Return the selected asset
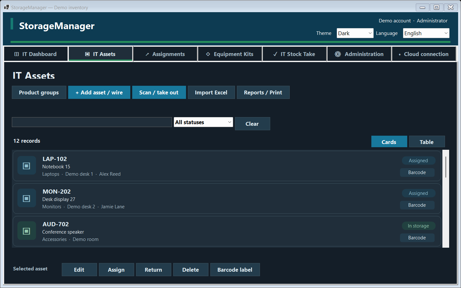This screenshot has width=461, height=288. [x=154, y=270]
